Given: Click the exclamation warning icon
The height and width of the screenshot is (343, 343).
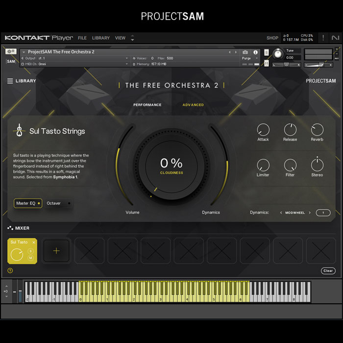Looking at the screenshot, I should point(323,38).
